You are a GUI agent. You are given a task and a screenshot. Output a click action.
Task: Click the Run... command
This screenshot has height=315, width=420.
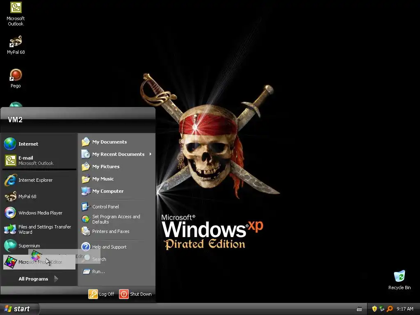pos(116,272)
